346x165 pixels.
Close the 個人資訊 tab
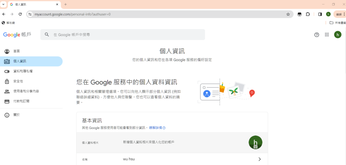point(57,4)
